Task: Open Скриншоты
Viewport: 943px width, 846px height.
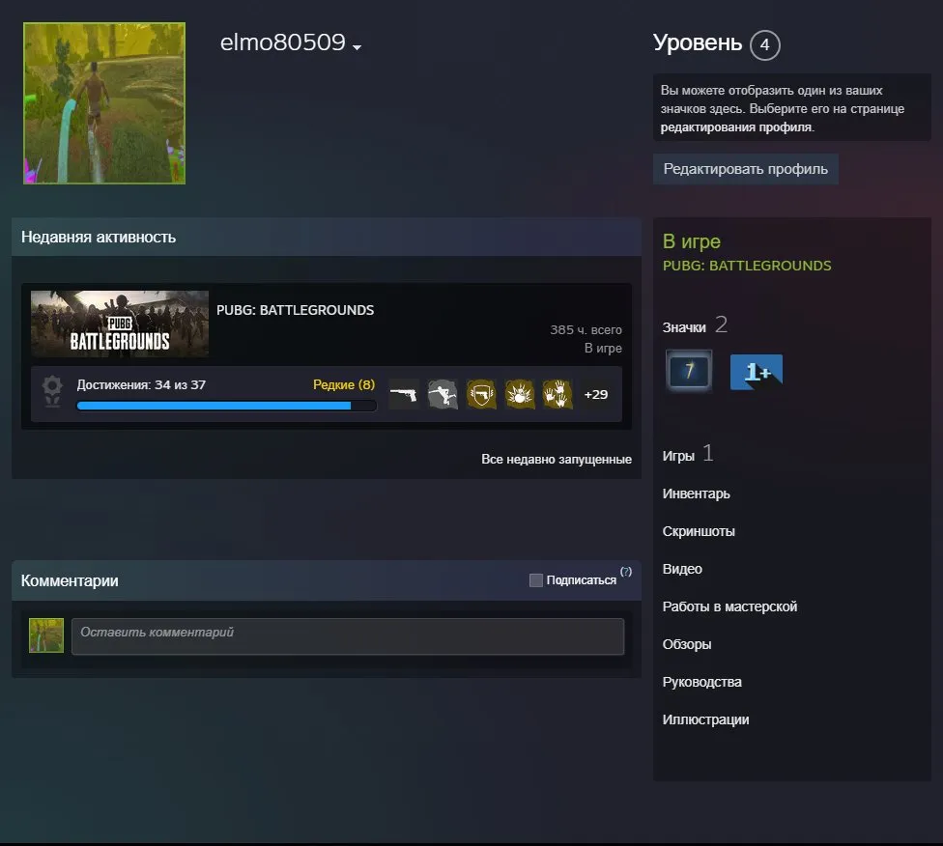Action: 699,531
